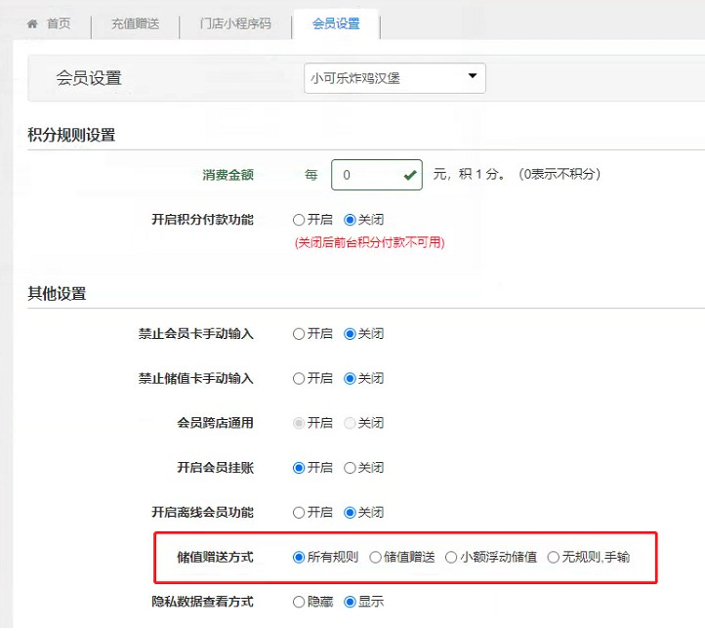Switch to the 门店小程序码 tab

234,24
